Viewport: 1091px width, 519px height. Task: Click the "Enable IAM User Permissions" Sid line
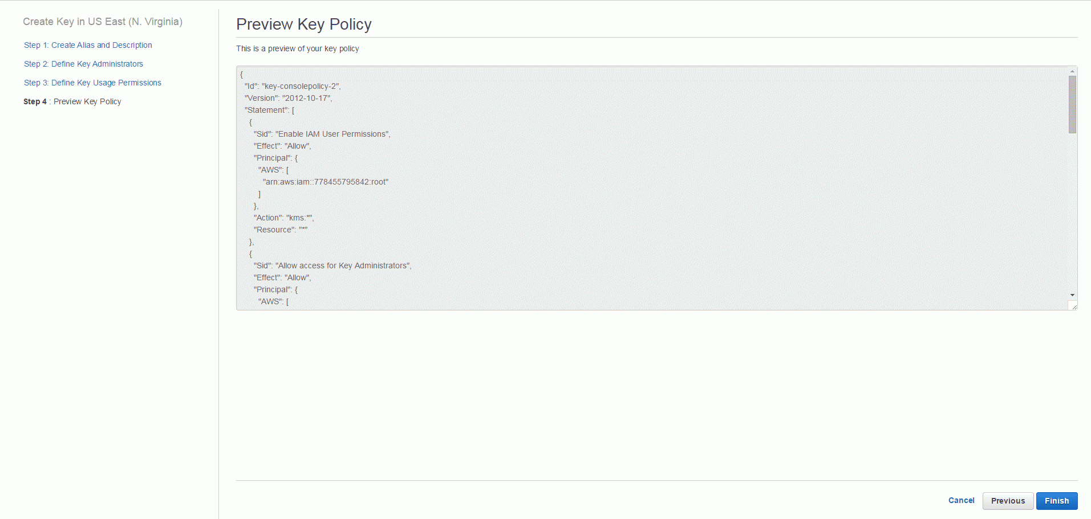click(x=322, y=134)
